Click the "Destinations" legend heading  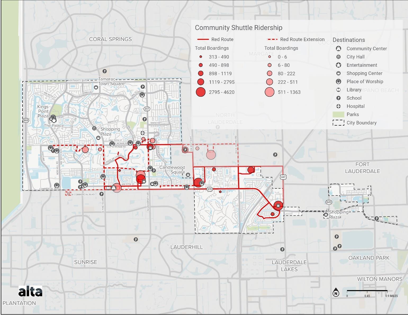349,40
